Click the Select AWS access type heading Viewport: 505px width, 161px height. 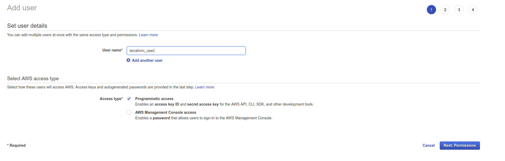click(x=33, y=79)
